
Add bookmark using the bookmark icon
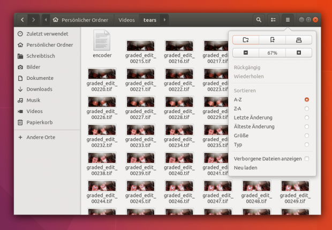272,40
